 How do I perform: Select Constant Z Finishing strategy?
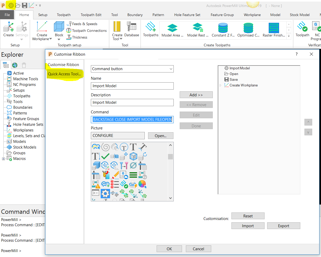pyautogui.click(x=223, y=30)
